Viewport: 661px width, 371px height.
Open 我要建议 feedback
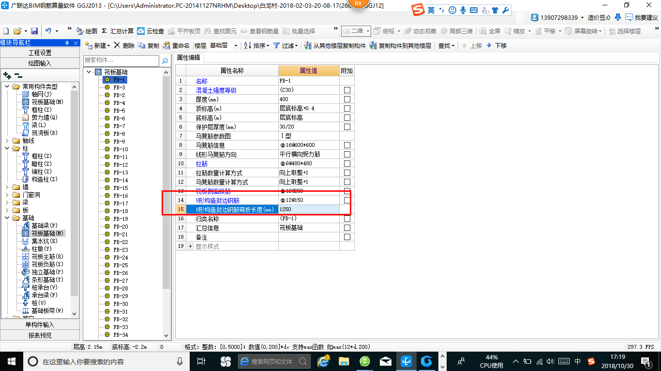click(642, 17)
